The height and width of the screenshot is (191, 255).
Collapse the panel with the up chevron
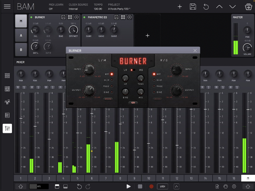220,6
